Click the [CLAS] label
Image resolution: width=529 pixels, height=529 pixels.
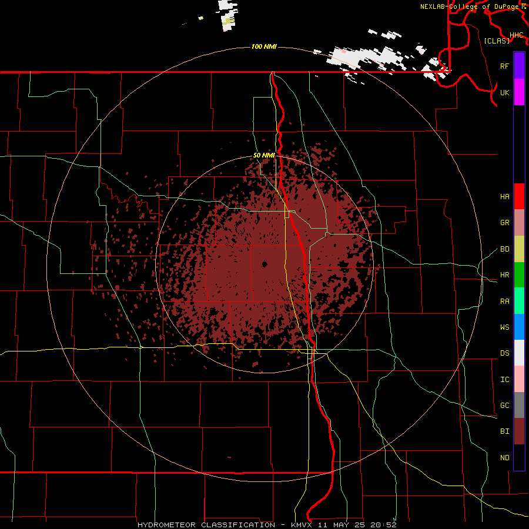[x=497, y=41]
